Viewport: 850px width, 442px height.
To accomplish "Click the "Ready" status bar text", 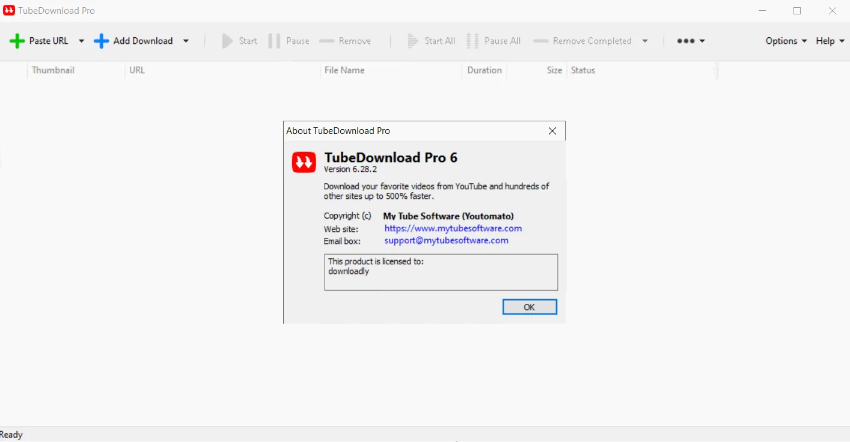I will [11, 435].
